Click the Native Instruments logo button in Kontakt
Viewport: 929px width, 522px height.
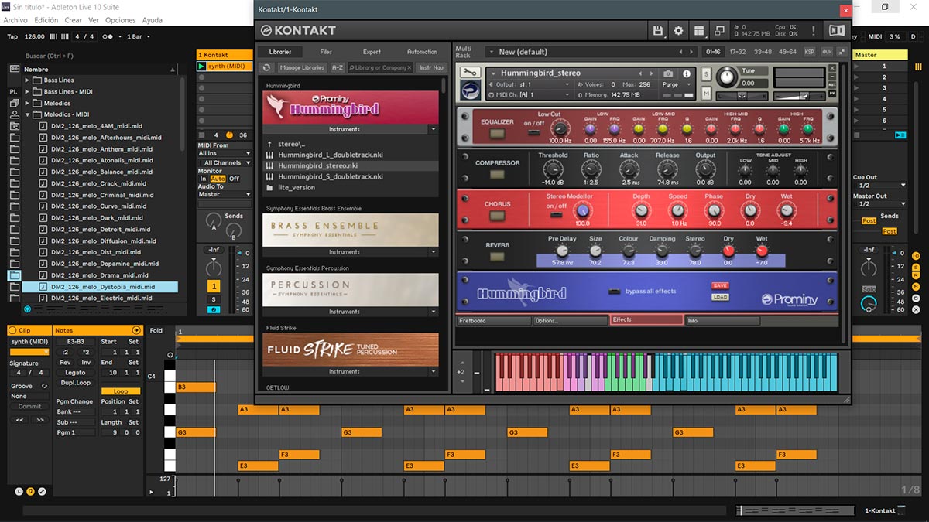click(x=837, y=30)
